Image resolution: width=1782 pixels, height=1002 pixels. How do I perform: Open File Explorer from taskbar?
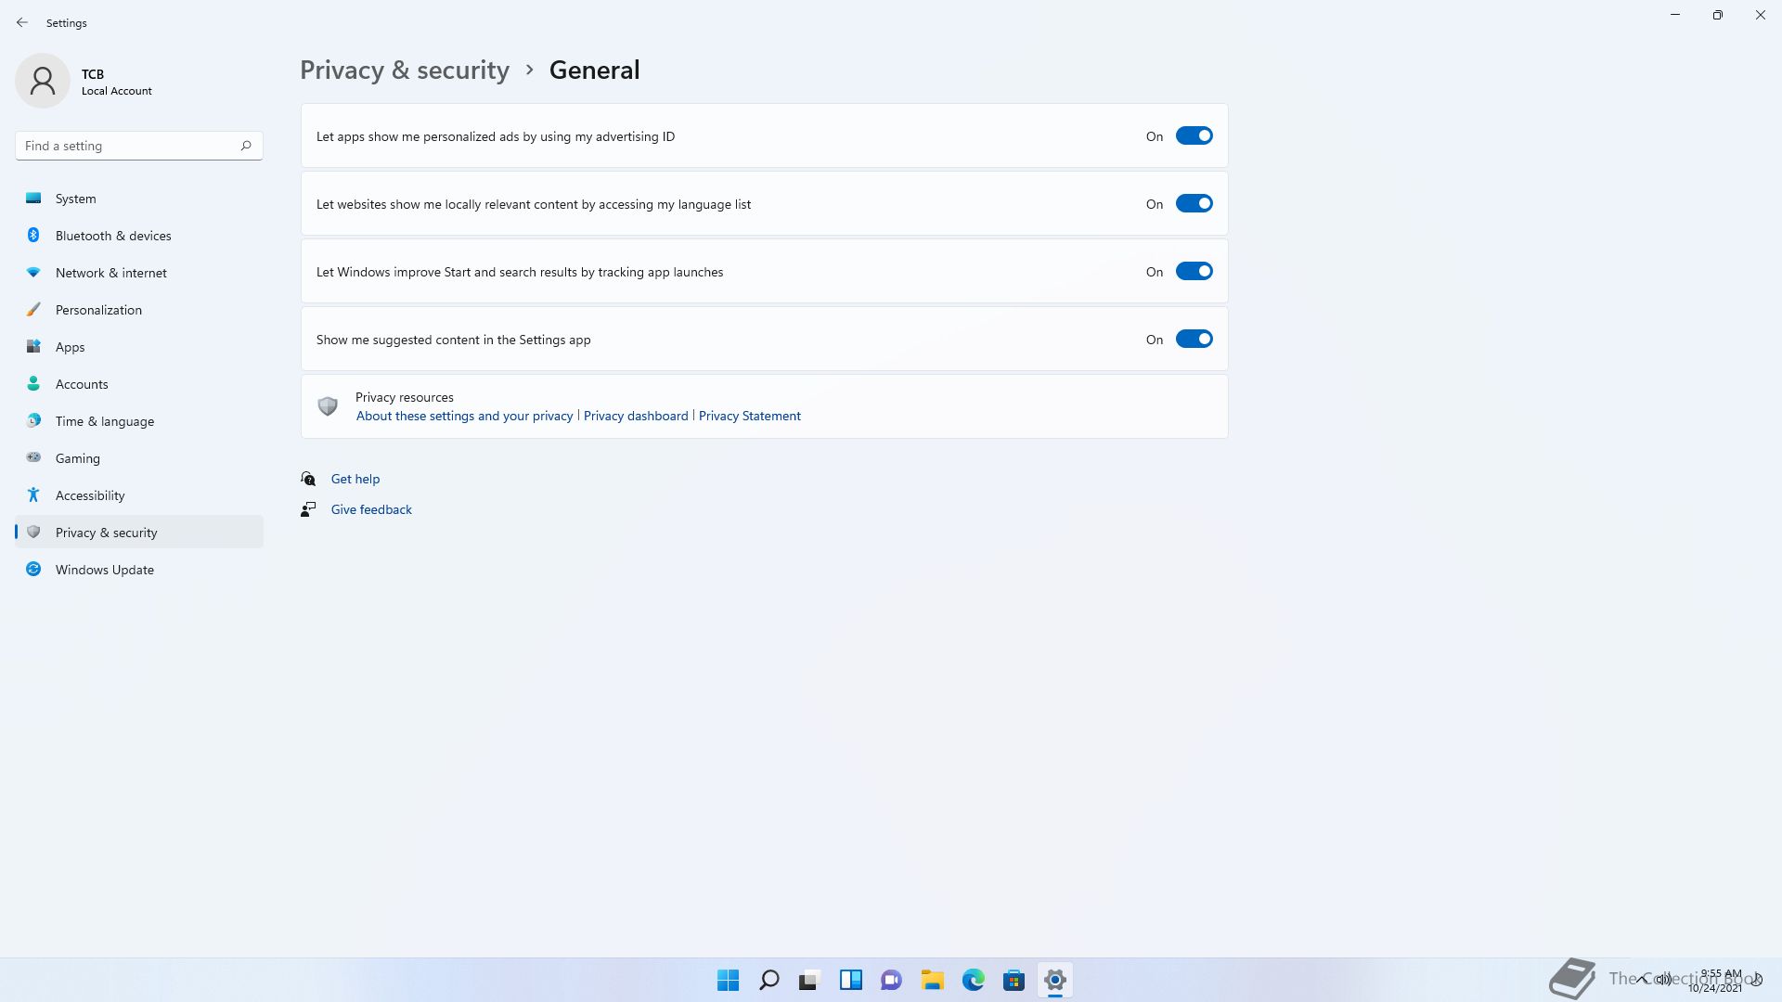tap(933, 980)
